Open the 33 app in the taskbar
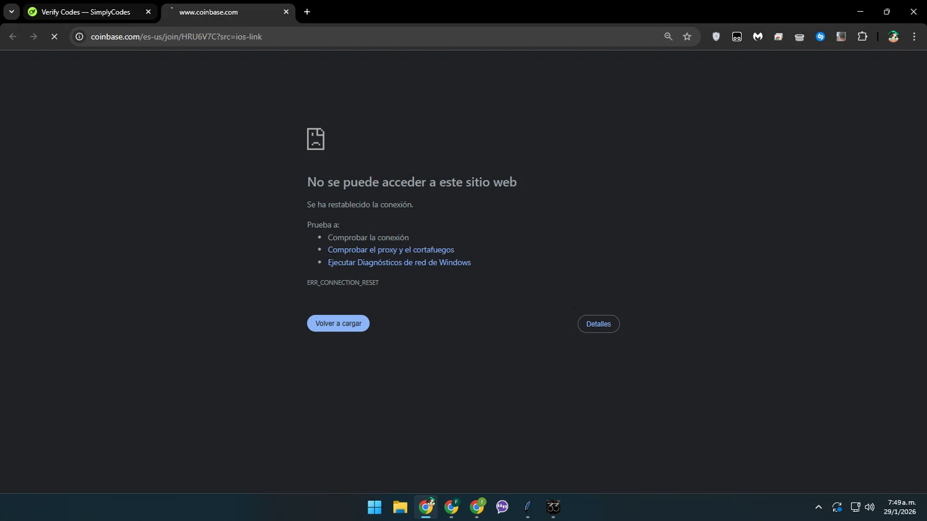The image size is (927, 521). point(553,507)
